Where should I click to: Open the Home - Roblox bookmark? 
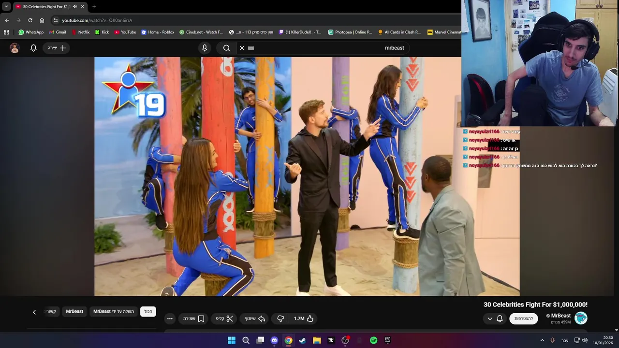158,32
